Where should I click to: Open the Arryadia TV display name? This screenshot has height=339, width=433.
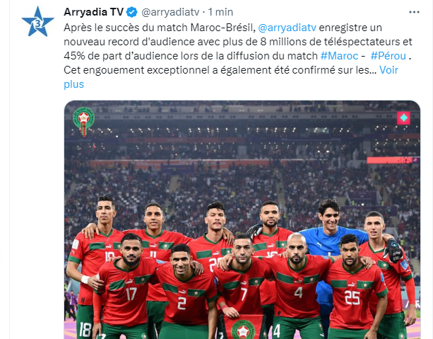point(94,12)
